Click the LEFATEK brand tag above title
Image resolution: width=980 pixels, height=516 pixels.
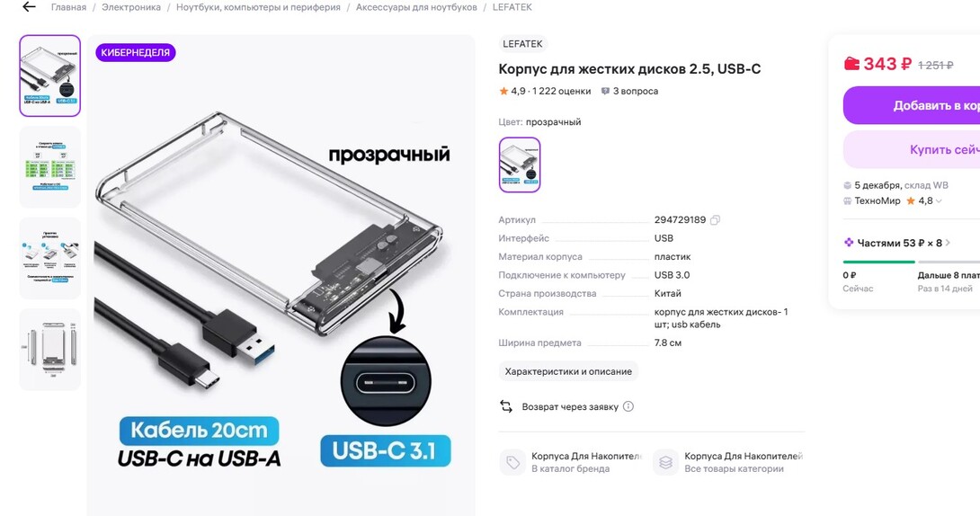click(521, 44)
